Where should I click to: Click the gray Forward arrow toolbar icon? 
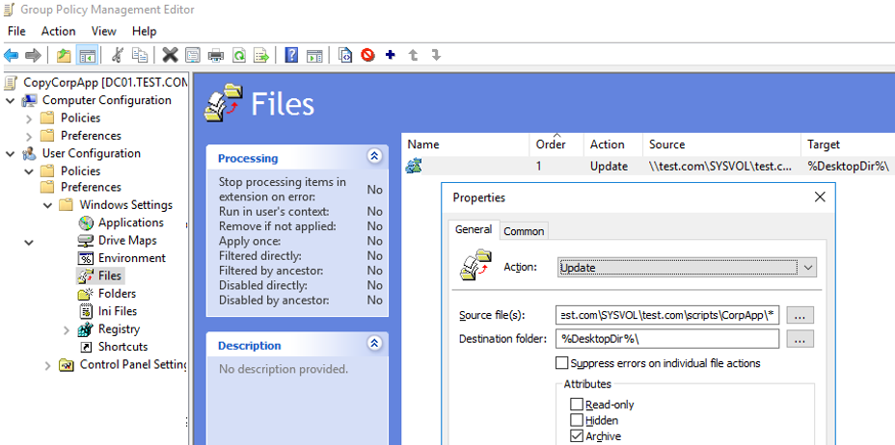(x=33, y=55)
